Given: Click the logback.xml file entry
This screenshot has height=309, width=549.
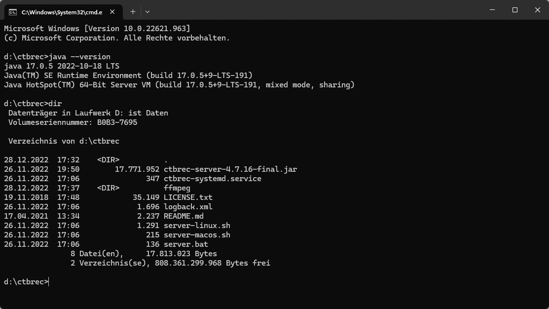Looking at the screenshot, I should [188, 207].
